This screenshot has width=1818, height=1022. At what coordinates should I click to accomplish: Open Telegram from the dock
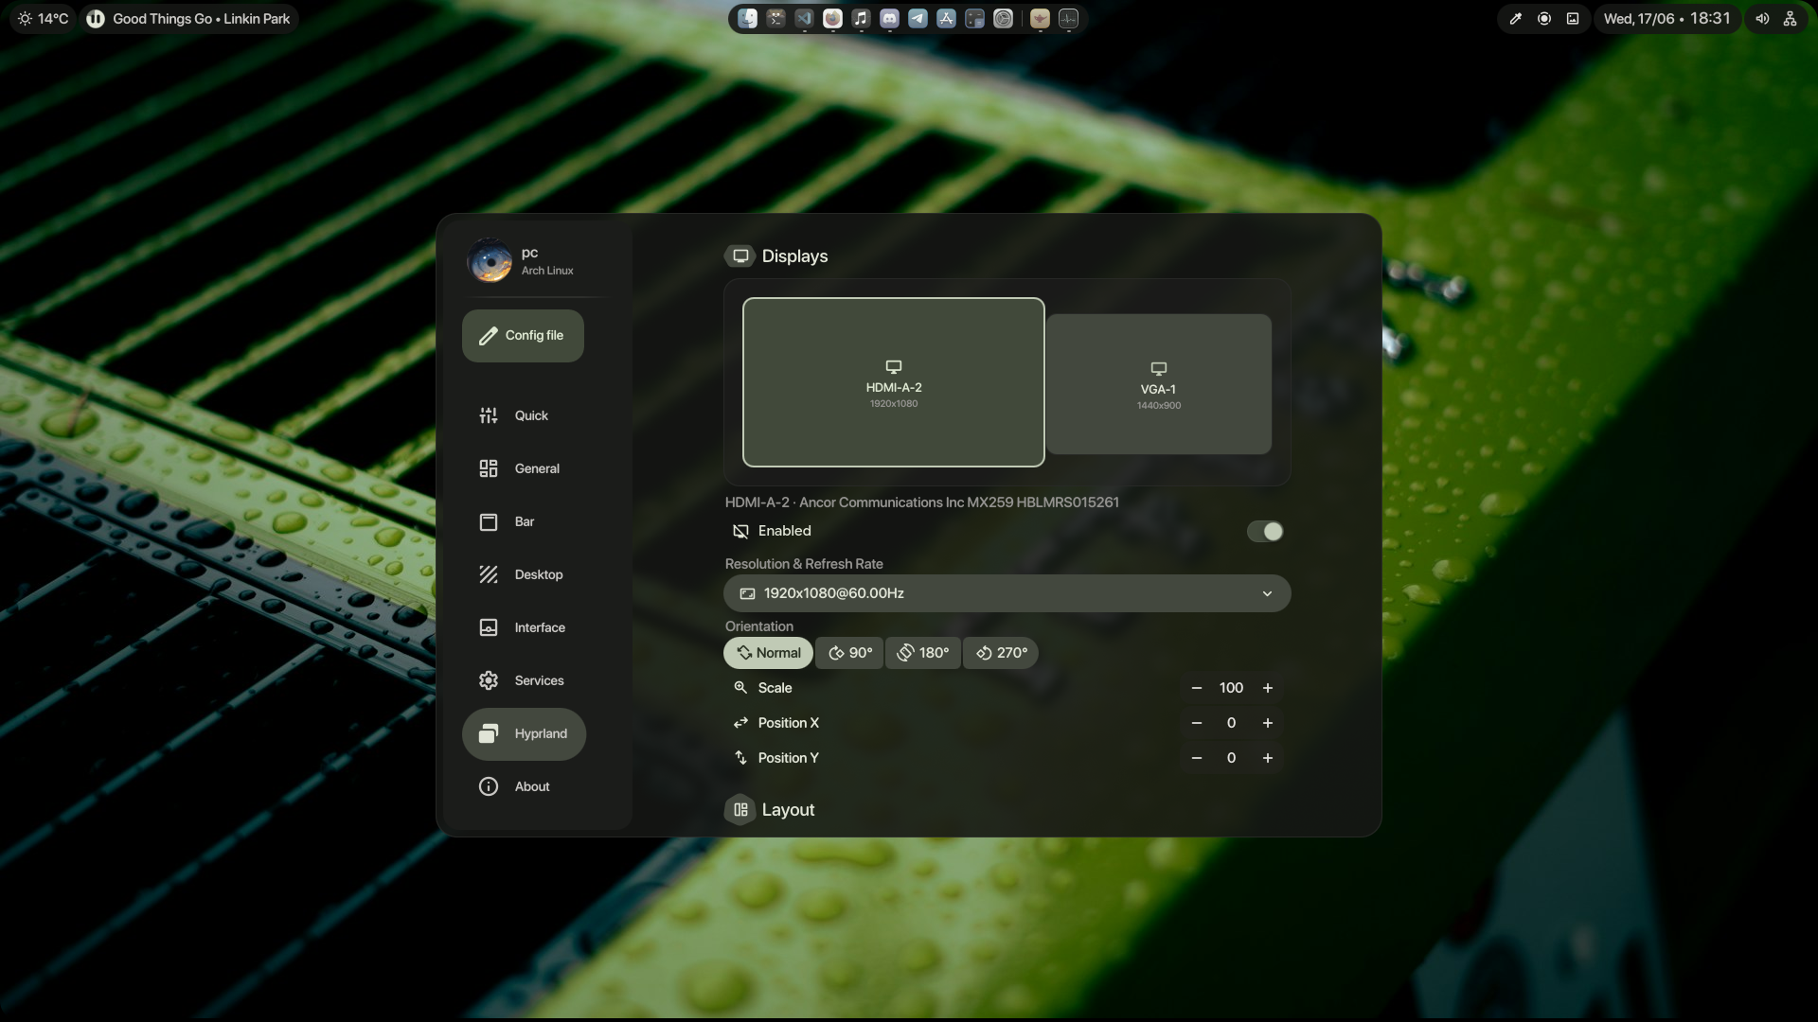[x=918, y=18]
